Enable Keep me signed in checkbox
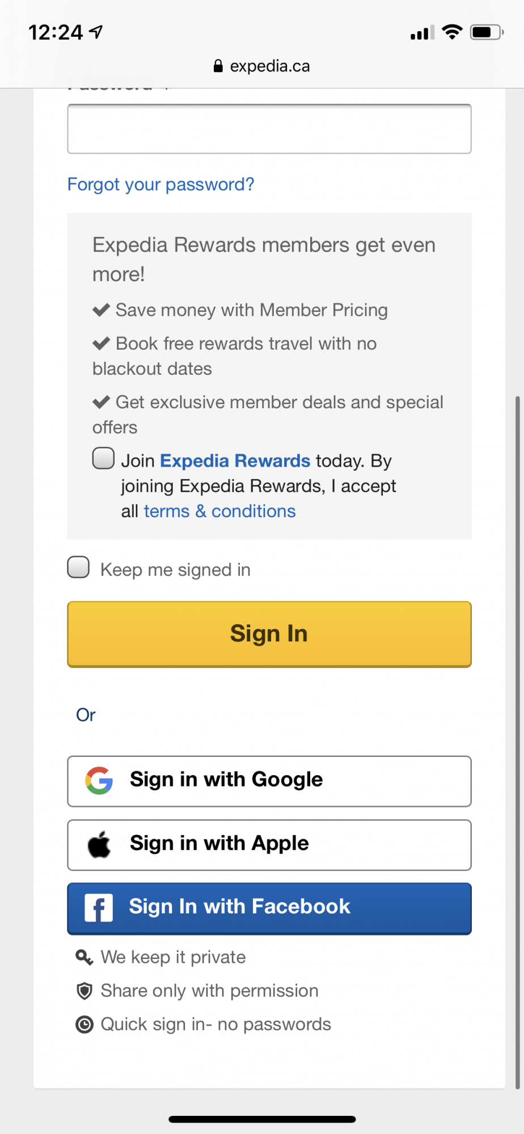 pyautogui.click(x=78, y=567)
